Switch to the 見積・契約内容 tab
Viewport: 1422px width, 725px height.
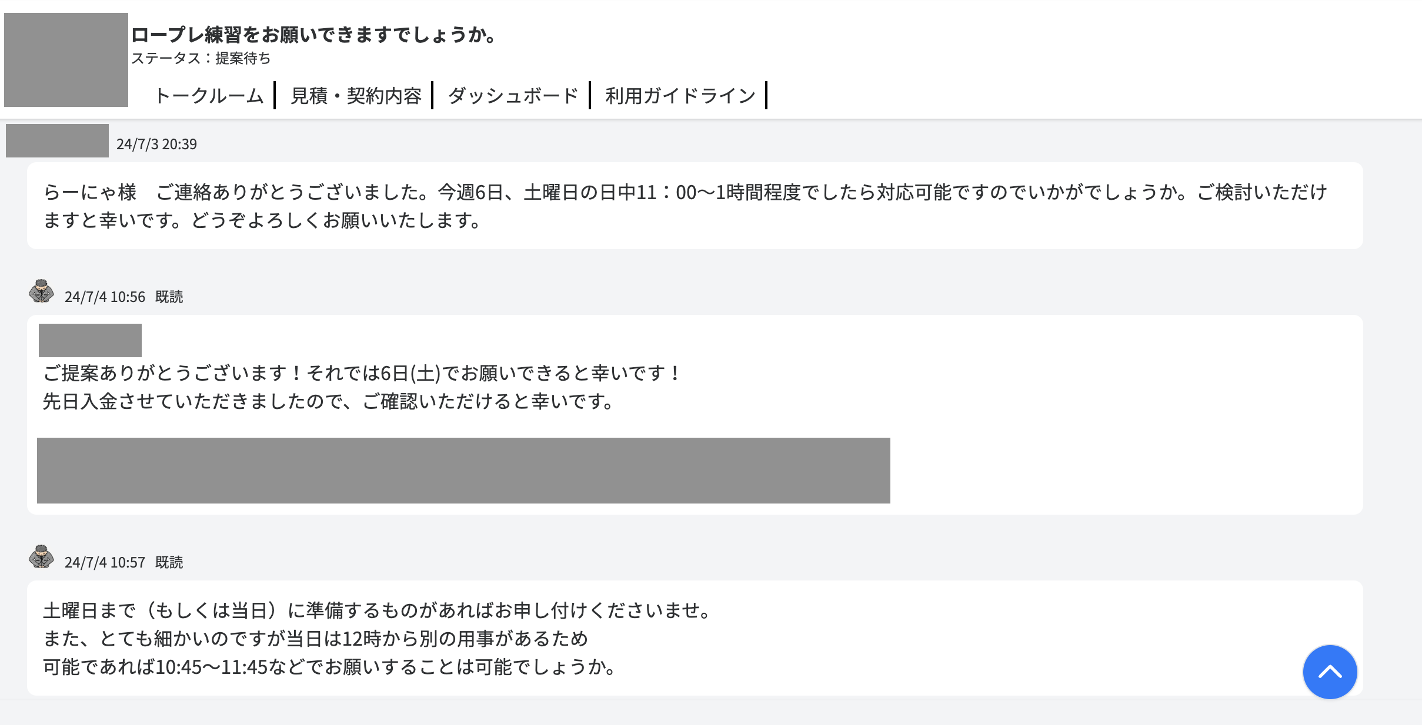click(356, 96)
